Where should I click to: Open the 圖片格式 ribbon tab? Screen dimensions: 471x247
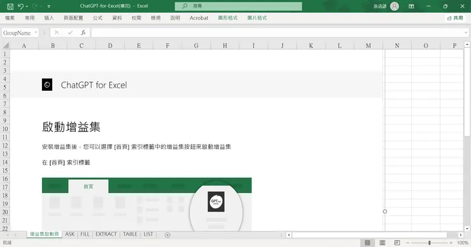pyautogui.click(x=257, y=18)
